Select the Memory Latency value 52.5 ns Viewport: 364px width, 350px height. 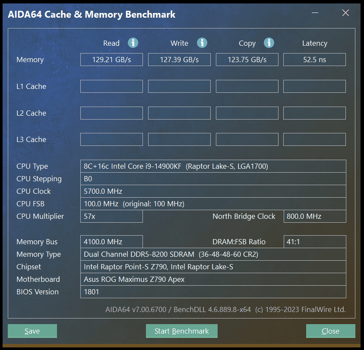tap(314, 60)
